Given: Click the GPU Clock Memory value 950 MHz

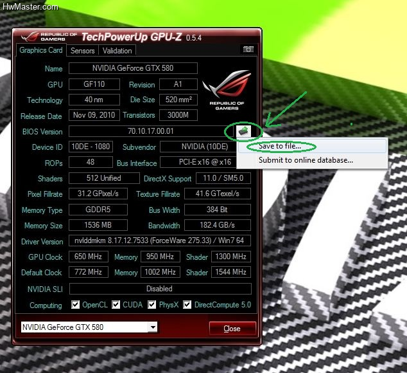Looking at the screenshot, I should click(x=160, y=257).
